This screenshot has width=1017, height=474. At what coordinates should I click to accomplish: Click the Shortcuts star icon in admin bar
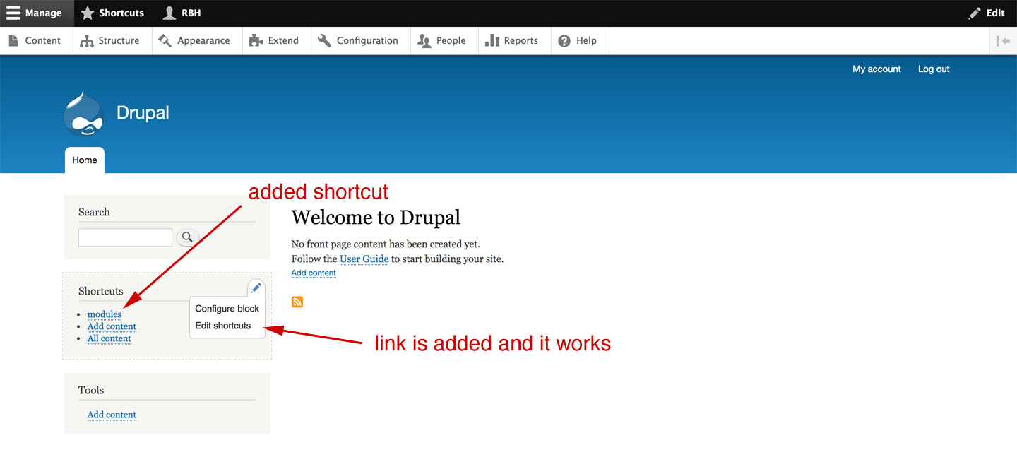click(87, 13)
